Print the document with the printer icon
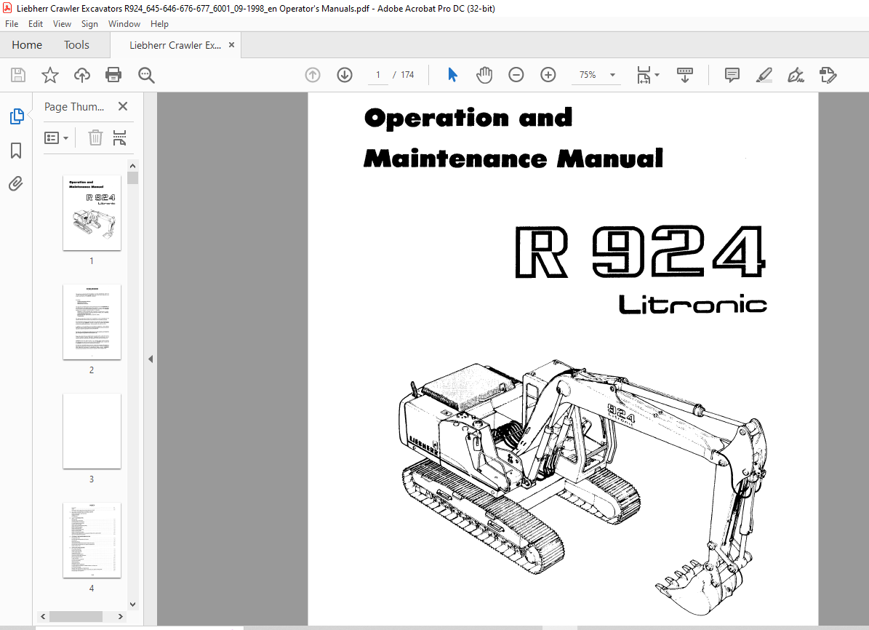869x630 pixels. pyautogui.click(x=113, y=75)
